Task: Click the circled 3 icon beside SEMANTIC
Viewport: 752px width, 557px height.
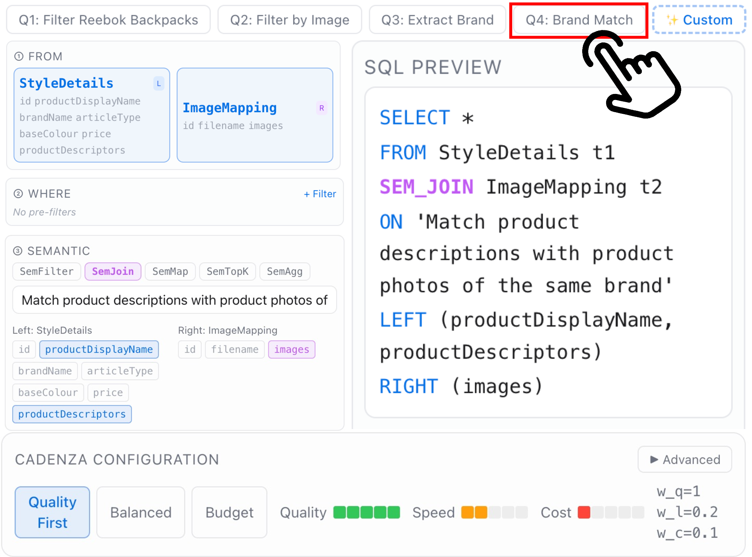Action: click(18, 251)
